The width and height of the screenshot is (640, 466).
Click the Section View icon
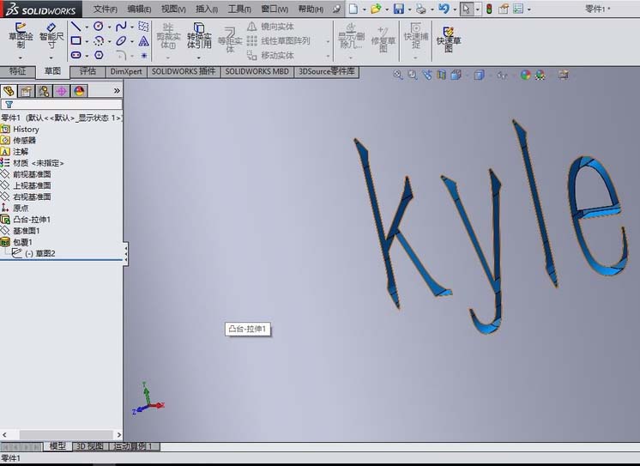coord(441,75)
